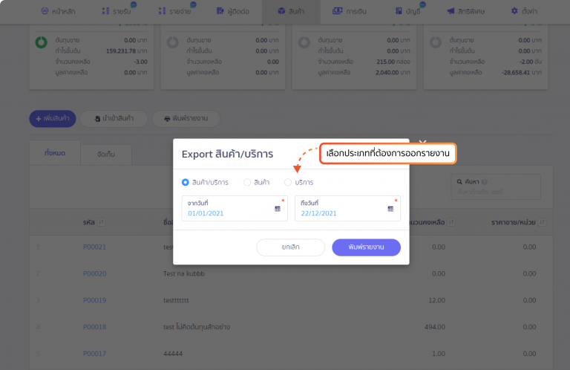570x370 pixels.
Task: Click the จากวันที่ date input field
Action: [x=226, y=212]
